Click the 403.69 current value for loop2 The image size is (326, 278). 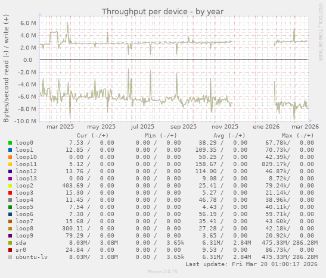pos(73,186)
